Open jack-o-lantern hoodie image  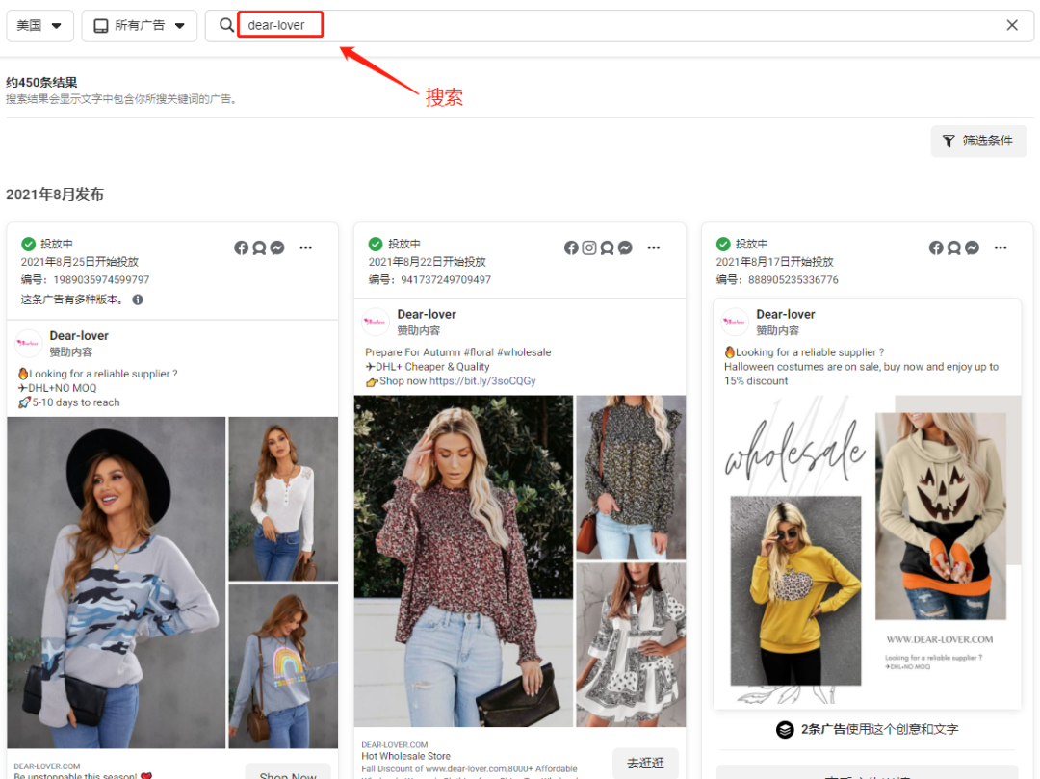tap(941, 516)
